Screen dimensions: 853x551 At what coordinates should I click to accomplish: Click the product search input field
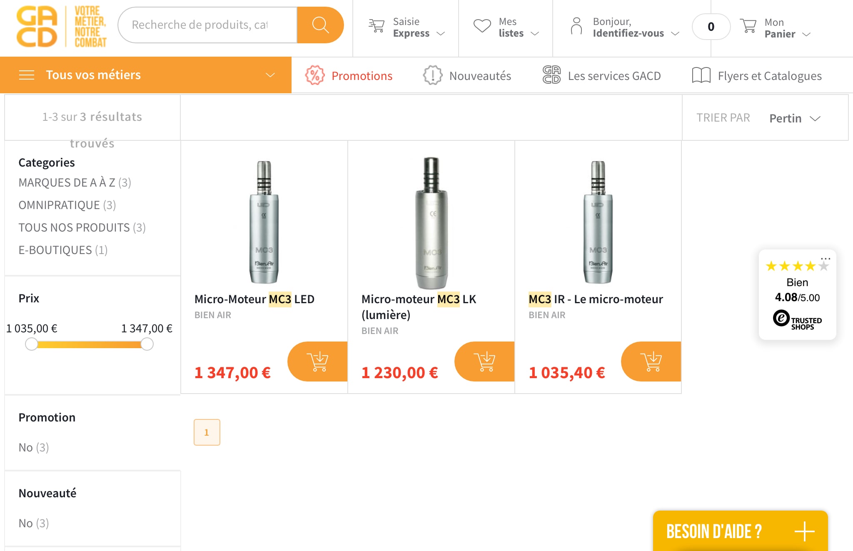(x=207, y=25)
